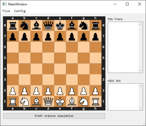
Task: Select the white knight on b1
Action: point(24,102)
